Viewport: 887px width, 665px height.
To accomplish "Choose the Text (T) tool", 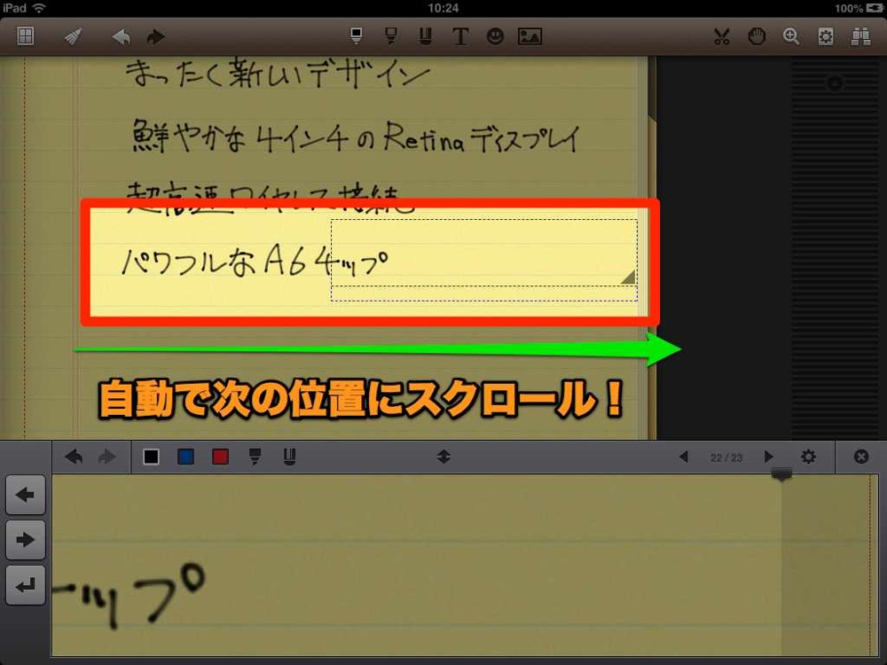I will tap(460, 36).
